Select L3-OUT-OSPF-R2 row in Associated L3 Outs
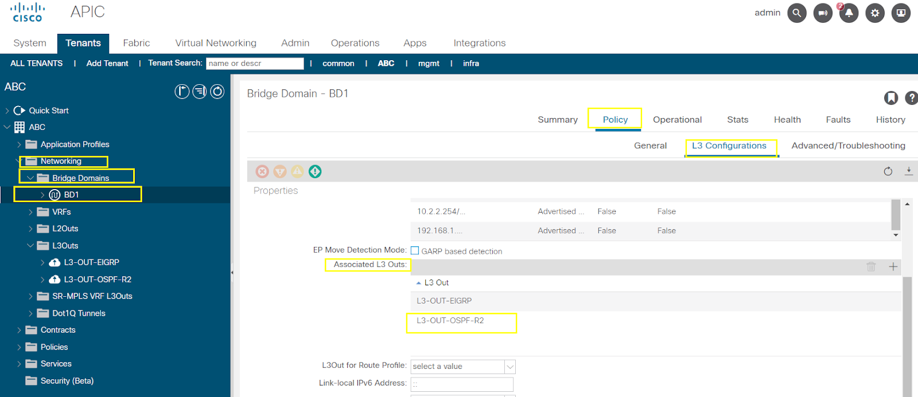This screenshot has width=918, height=397. point(656,321)
